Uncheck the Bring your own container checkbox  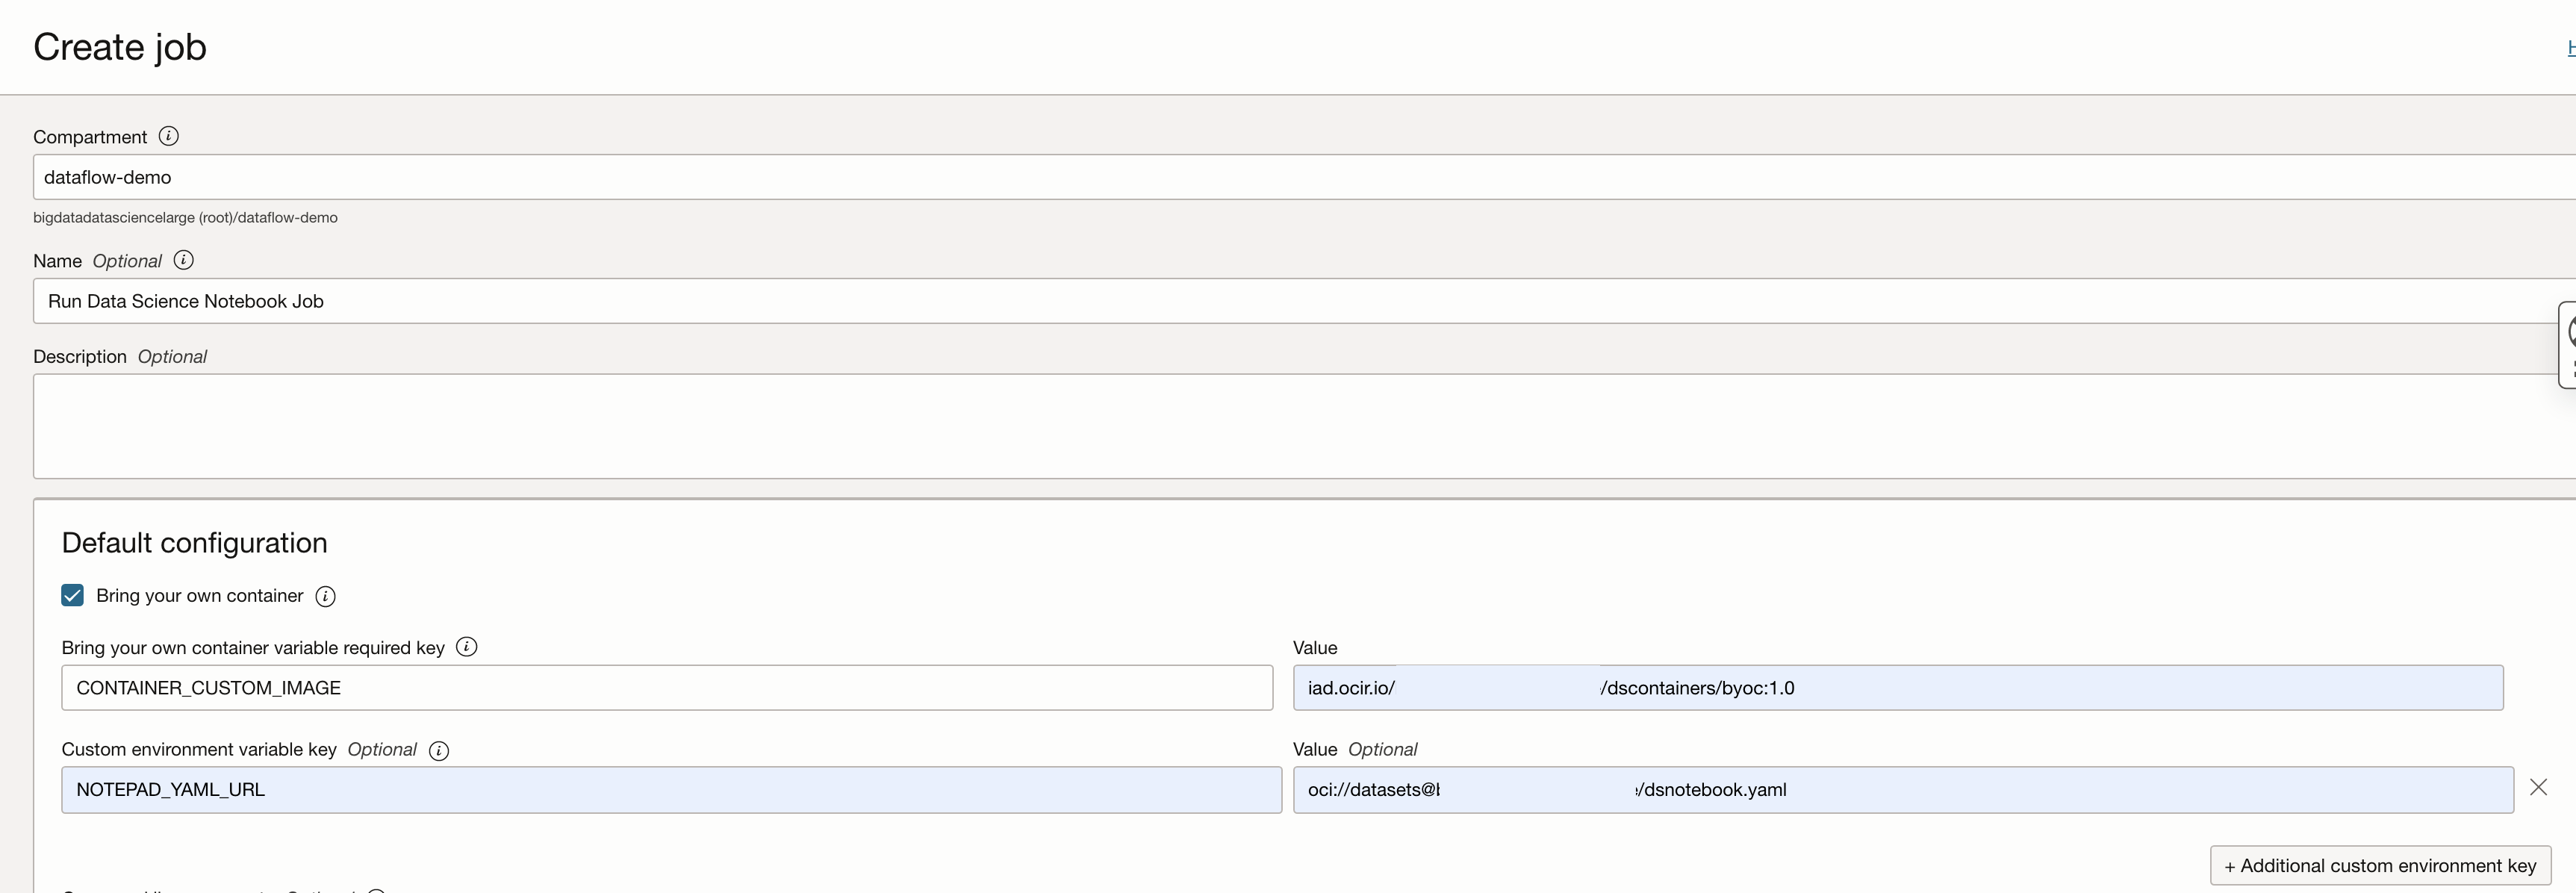[x=72, y=596]
